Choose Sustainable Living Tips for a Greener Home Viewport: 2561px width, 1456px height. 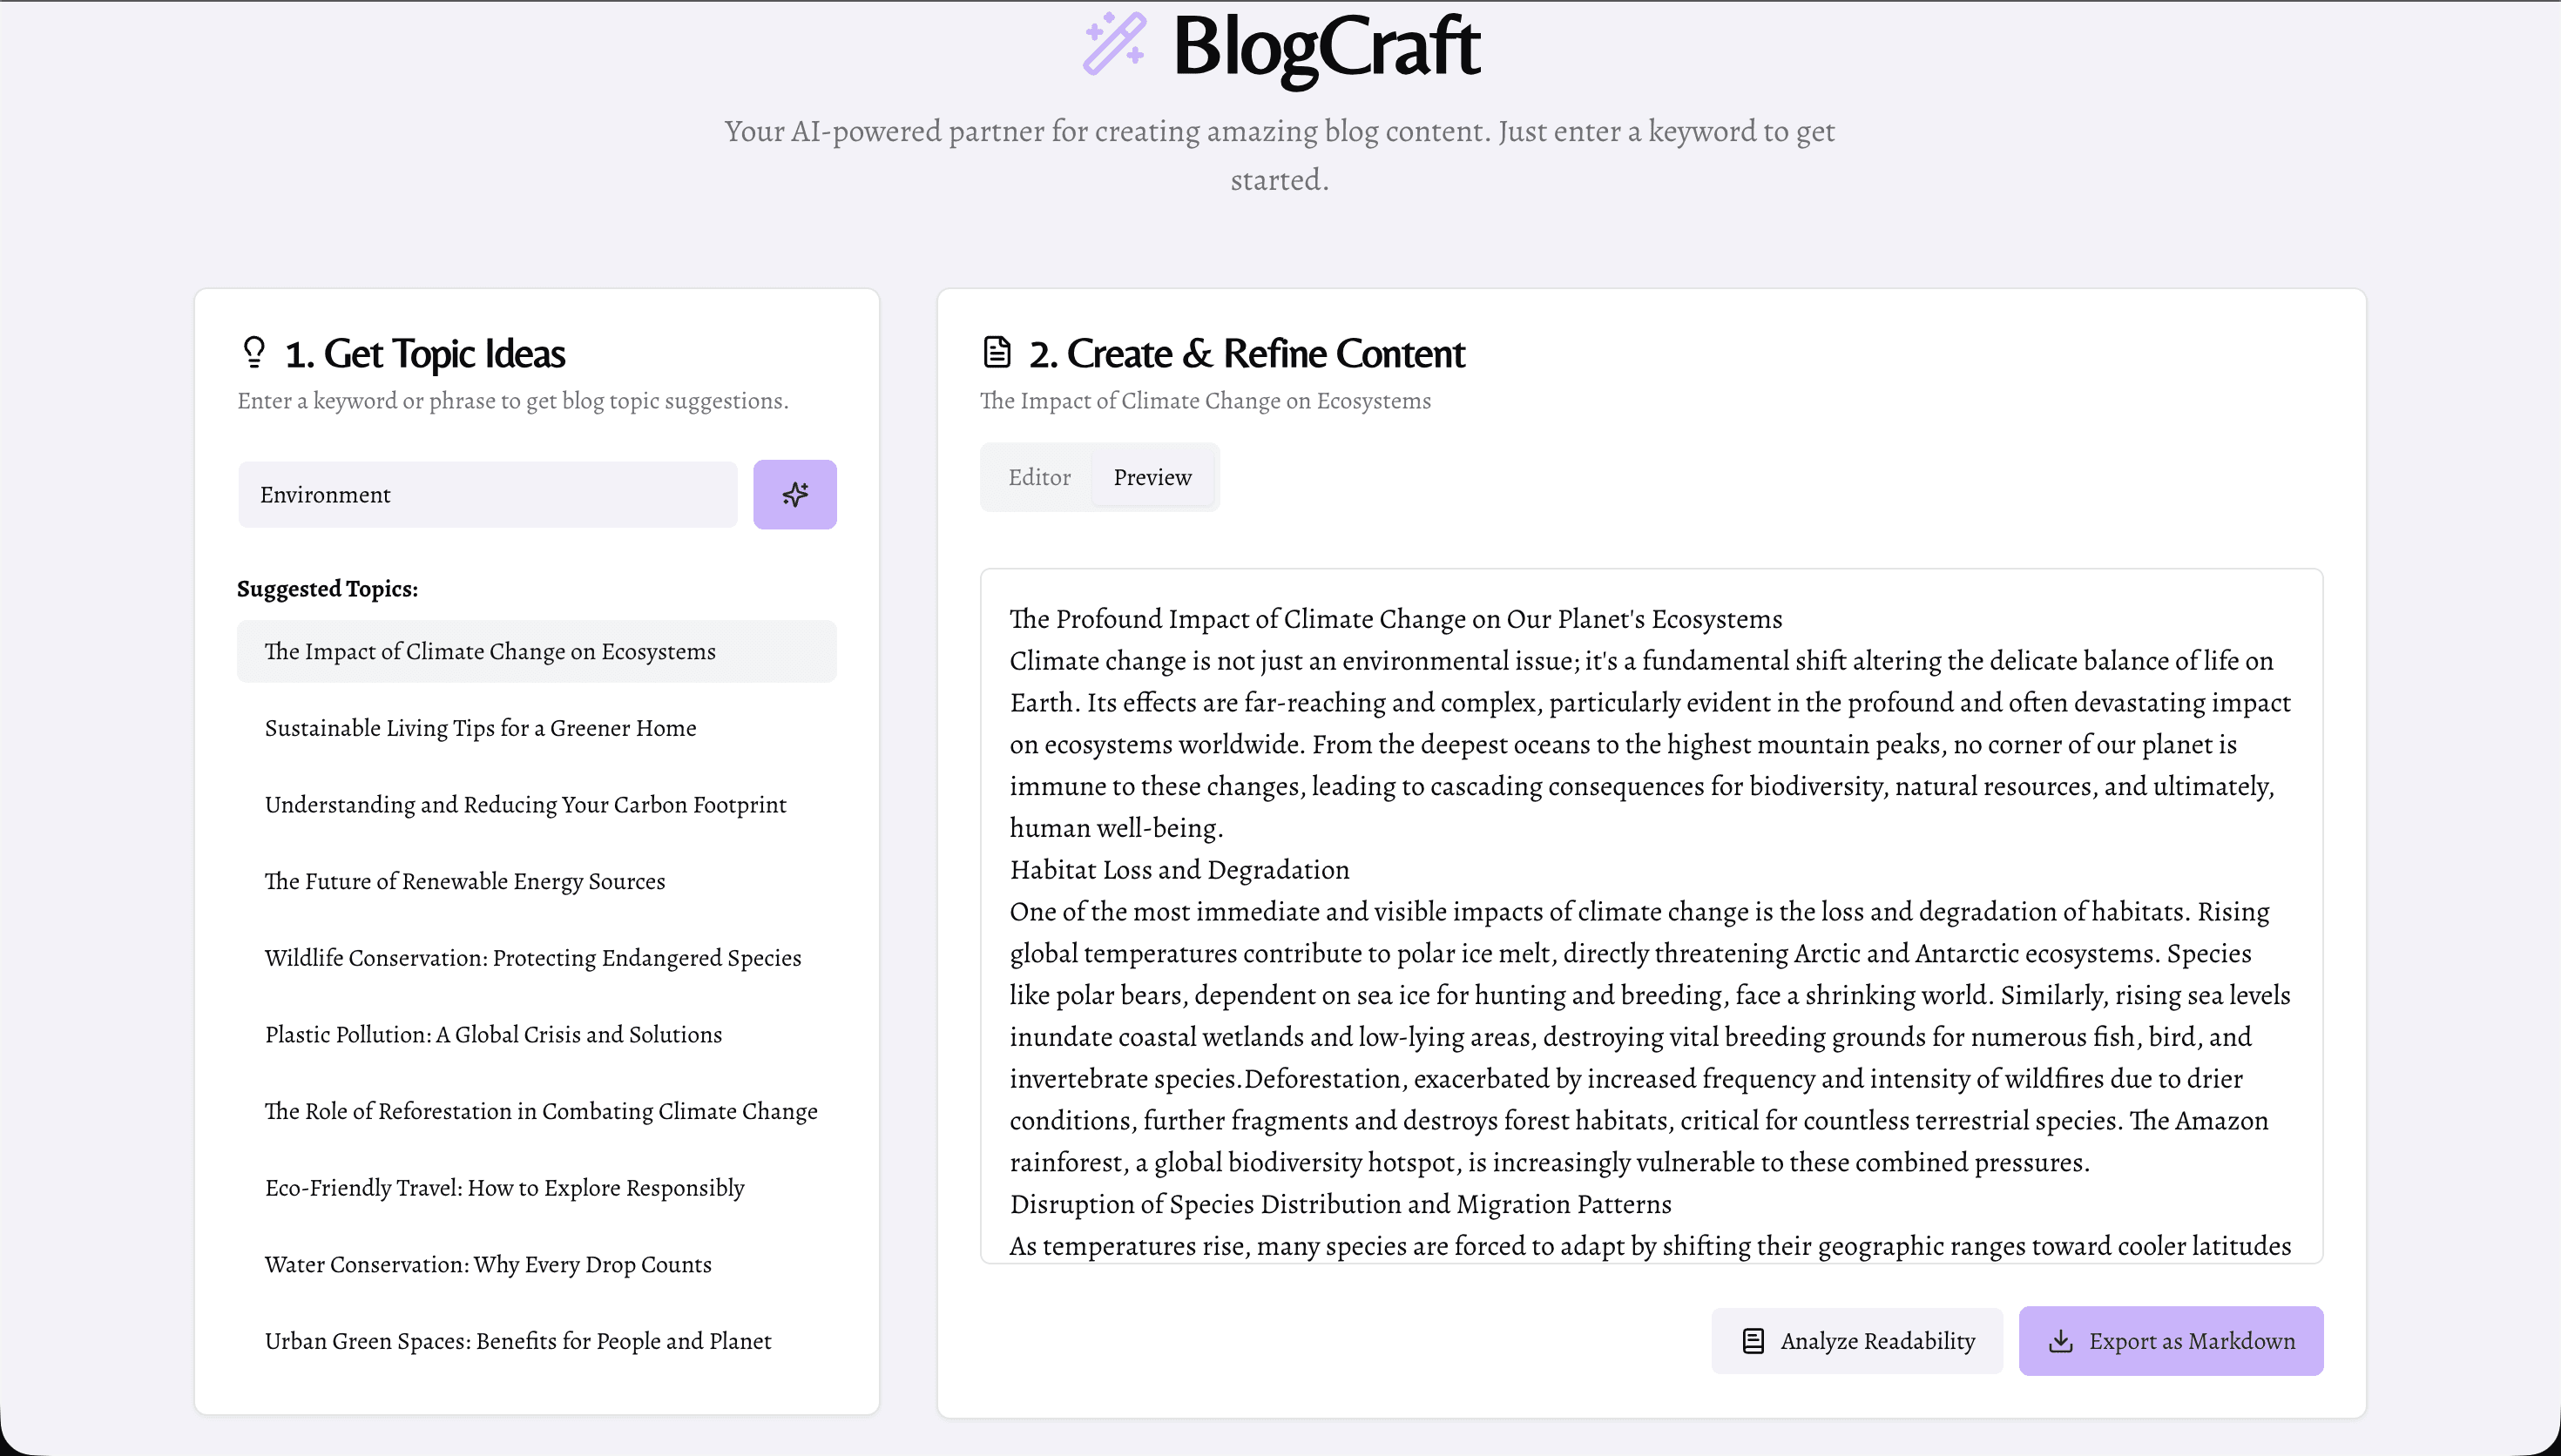tap(480, 728)
